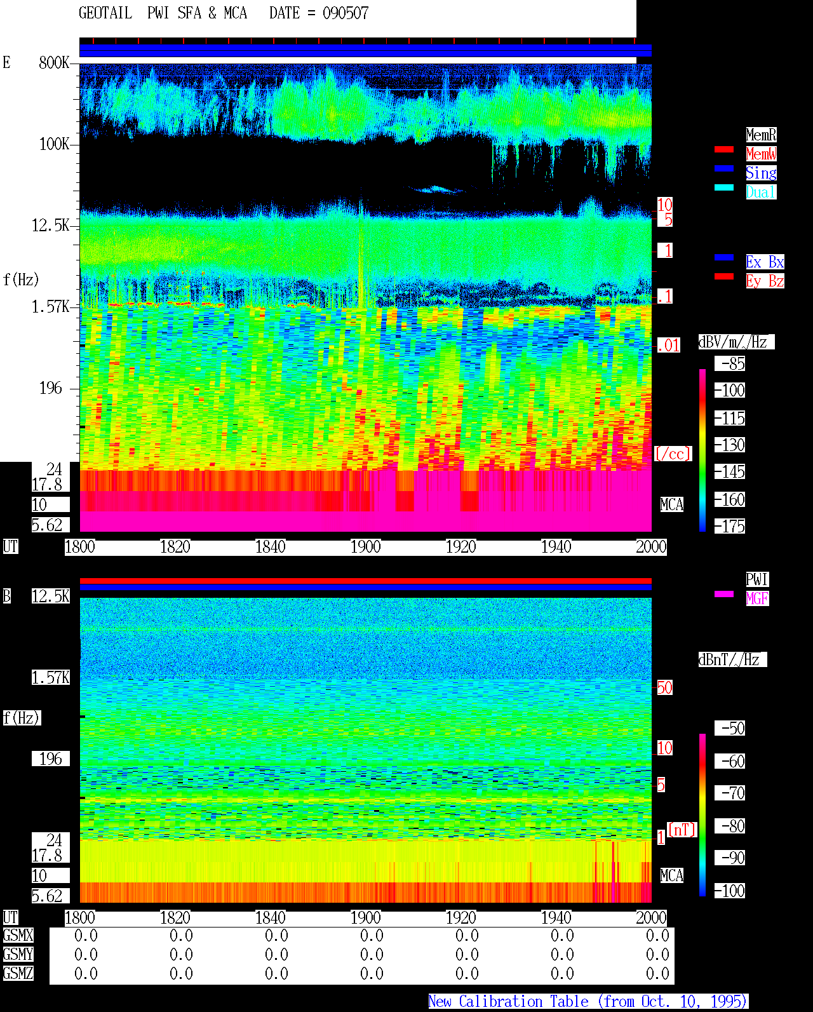Screen dimensions: 813x1012
Task: Click the -160 color scale value
Action: click(x=730, y=499)
